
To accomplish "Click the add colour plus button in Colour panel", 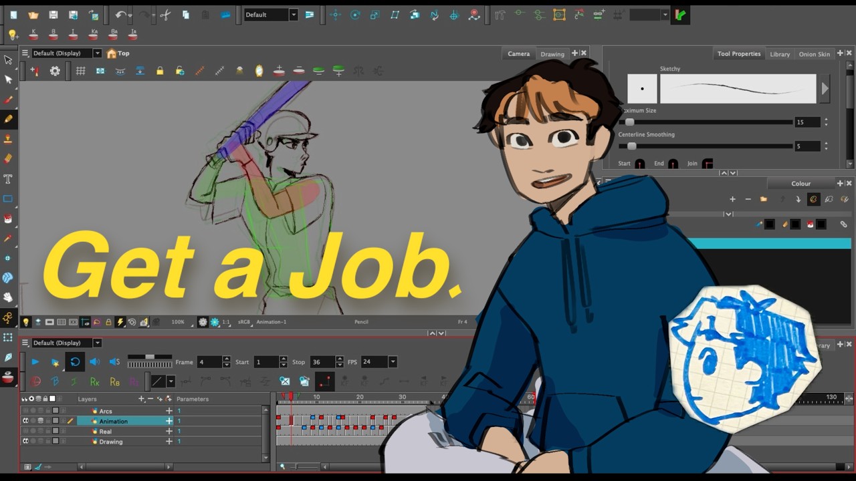I will coord(732,199).
